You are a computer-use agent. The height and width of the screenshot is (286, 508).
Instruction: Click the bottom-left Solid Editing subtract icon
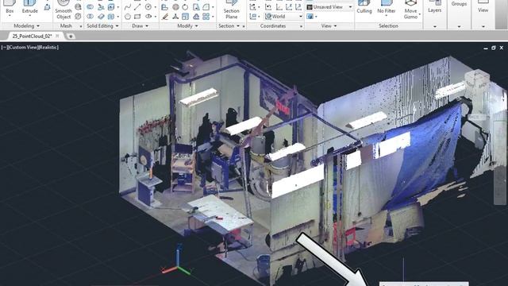pyautogui.click(x=90, y=16)
